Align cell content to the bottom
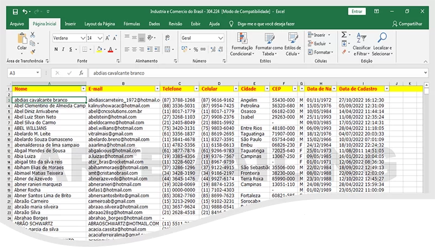The width and height of the screenshot is (435, 247). pyautogui.click(x=141, y=38)
